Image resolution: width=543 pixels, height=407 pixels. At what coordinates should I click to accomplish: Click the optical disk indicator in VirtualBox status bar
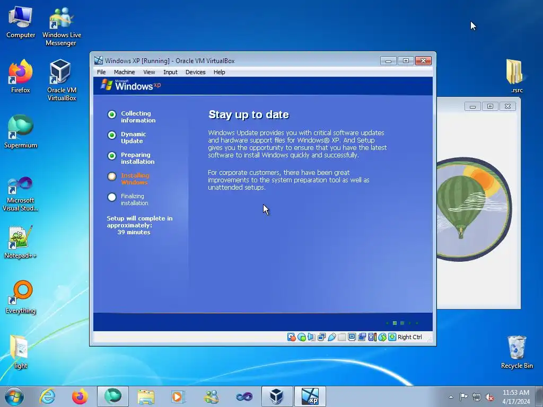[x=302, y=337]
